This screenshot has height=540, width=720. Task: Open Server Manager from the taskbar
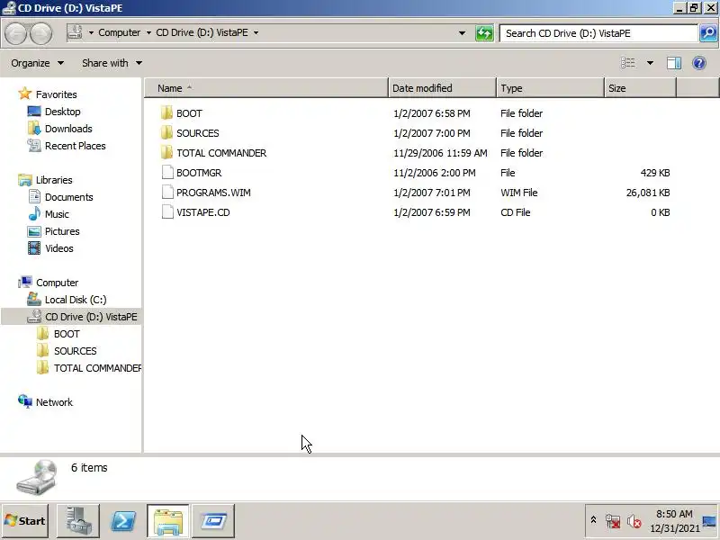pyautogui.click(x=78, y=521)
